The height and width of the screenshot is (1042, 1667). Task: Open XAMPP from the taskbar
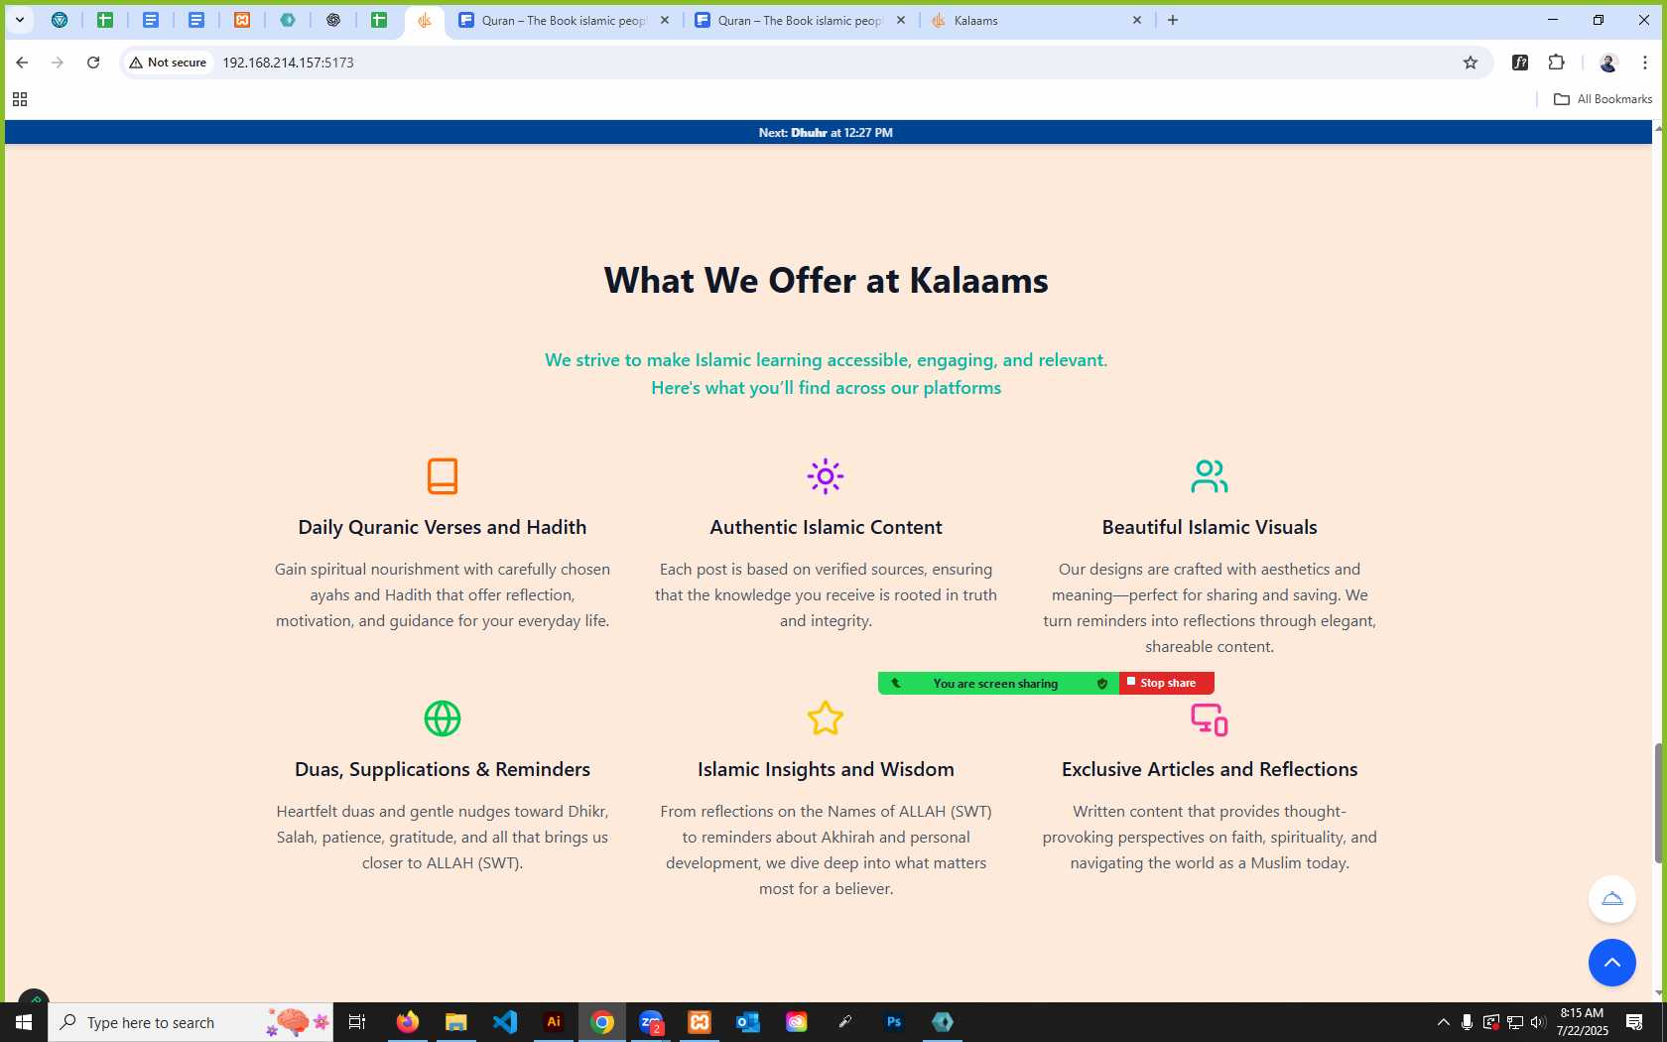tap(700, 1022)
